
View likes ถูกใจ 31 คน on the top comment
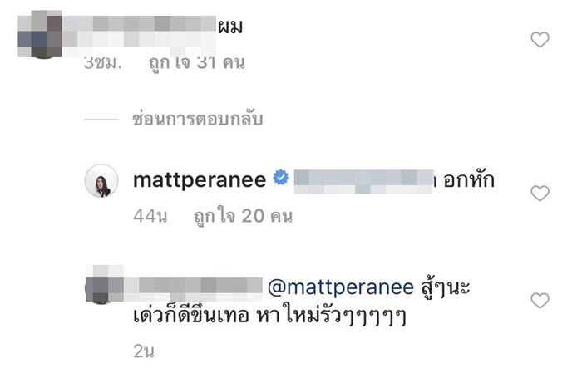[x=197, y=63]
